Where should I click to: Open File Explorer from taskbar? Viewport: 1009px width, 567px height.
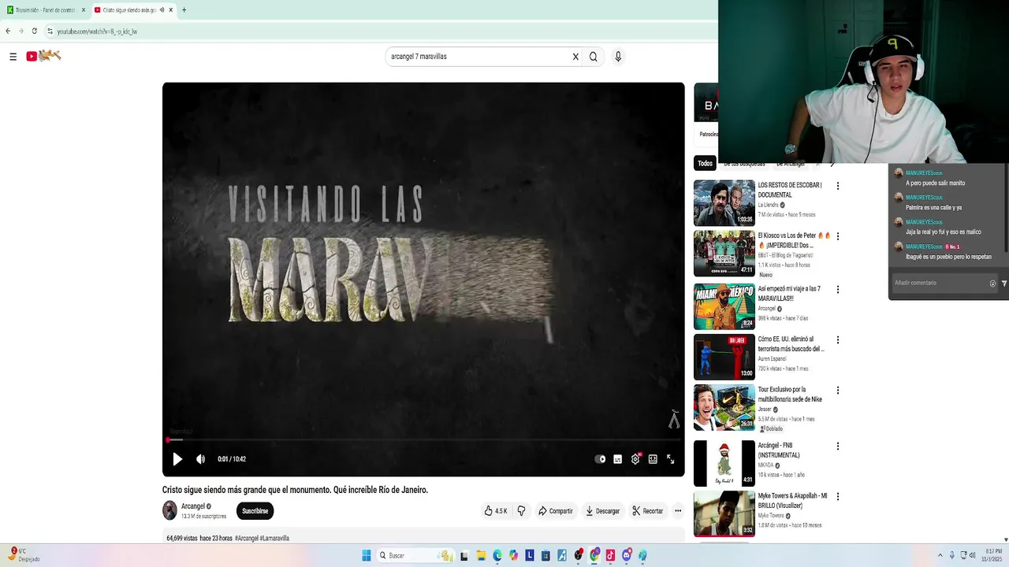481,555
